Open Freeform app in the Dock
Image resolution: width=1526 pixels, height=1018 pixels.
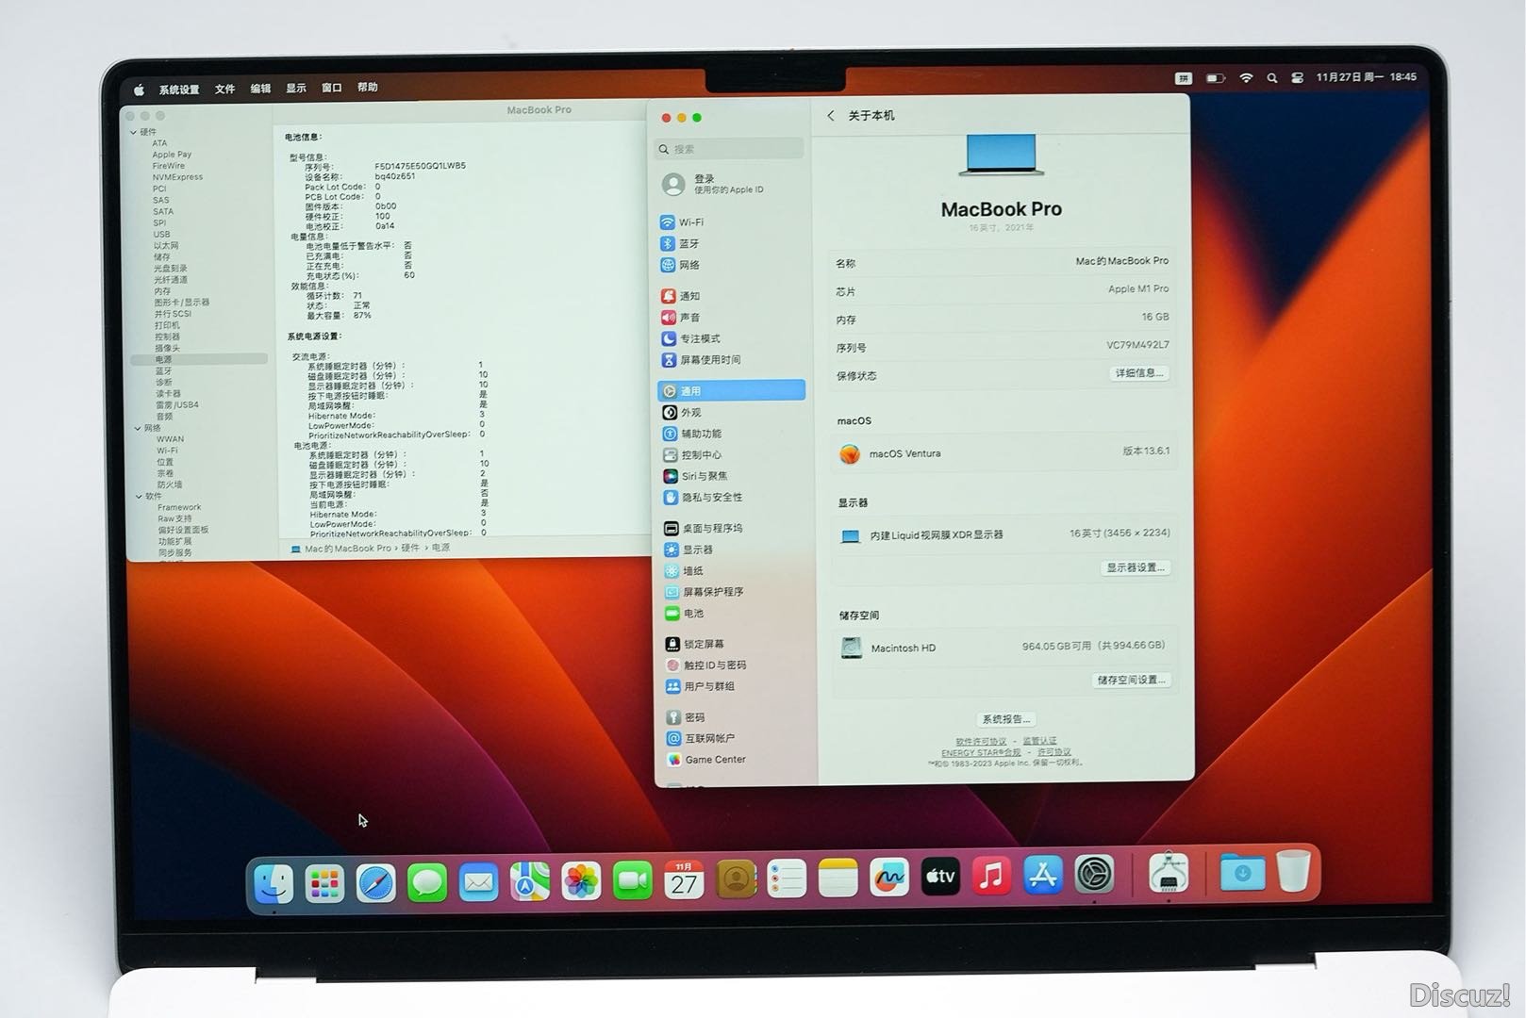pyautogui.click(x=888, y=878)
